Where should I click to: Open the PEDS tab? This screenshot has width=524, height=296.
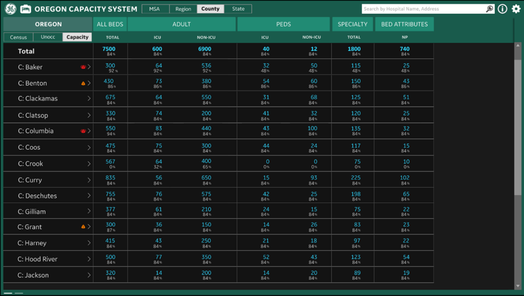(x=284, y=24)
